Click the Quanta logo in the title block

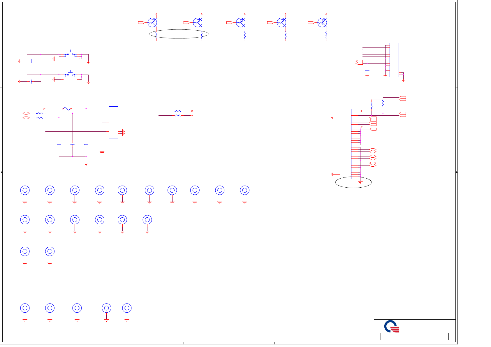coord(391,326)
